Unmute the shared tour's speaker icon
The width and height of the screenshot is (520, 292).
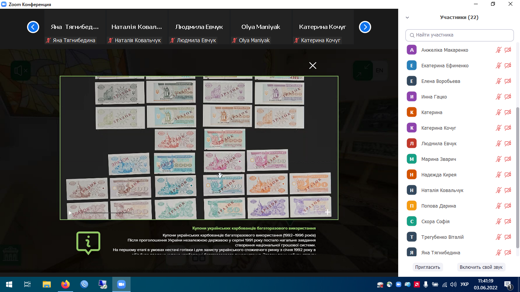coord(21,70)
